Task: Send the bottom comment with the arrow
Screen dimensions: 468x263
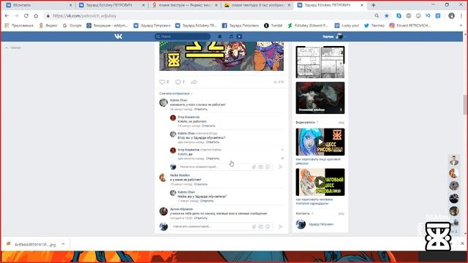Action: 280,226
